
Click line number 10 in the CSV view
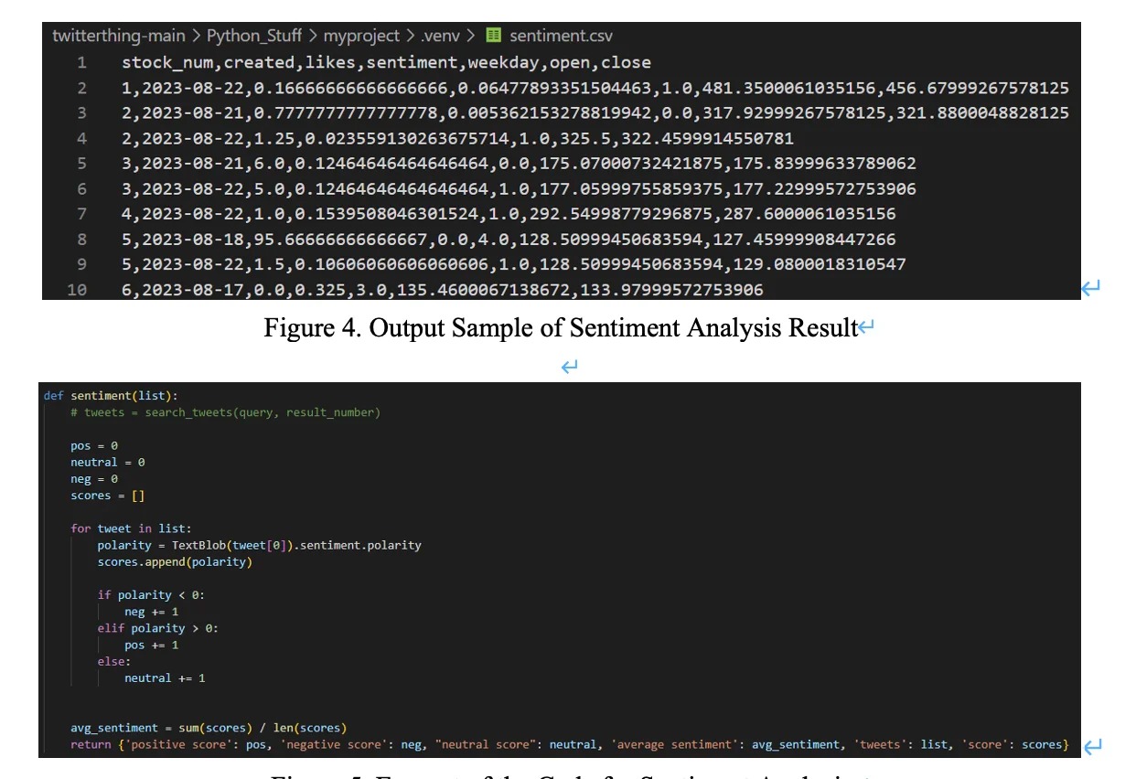click(x=77, y=288)
